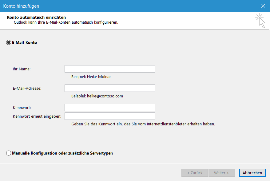
Task: Click into the Ihr Name input field
Action: click(110, 69)
